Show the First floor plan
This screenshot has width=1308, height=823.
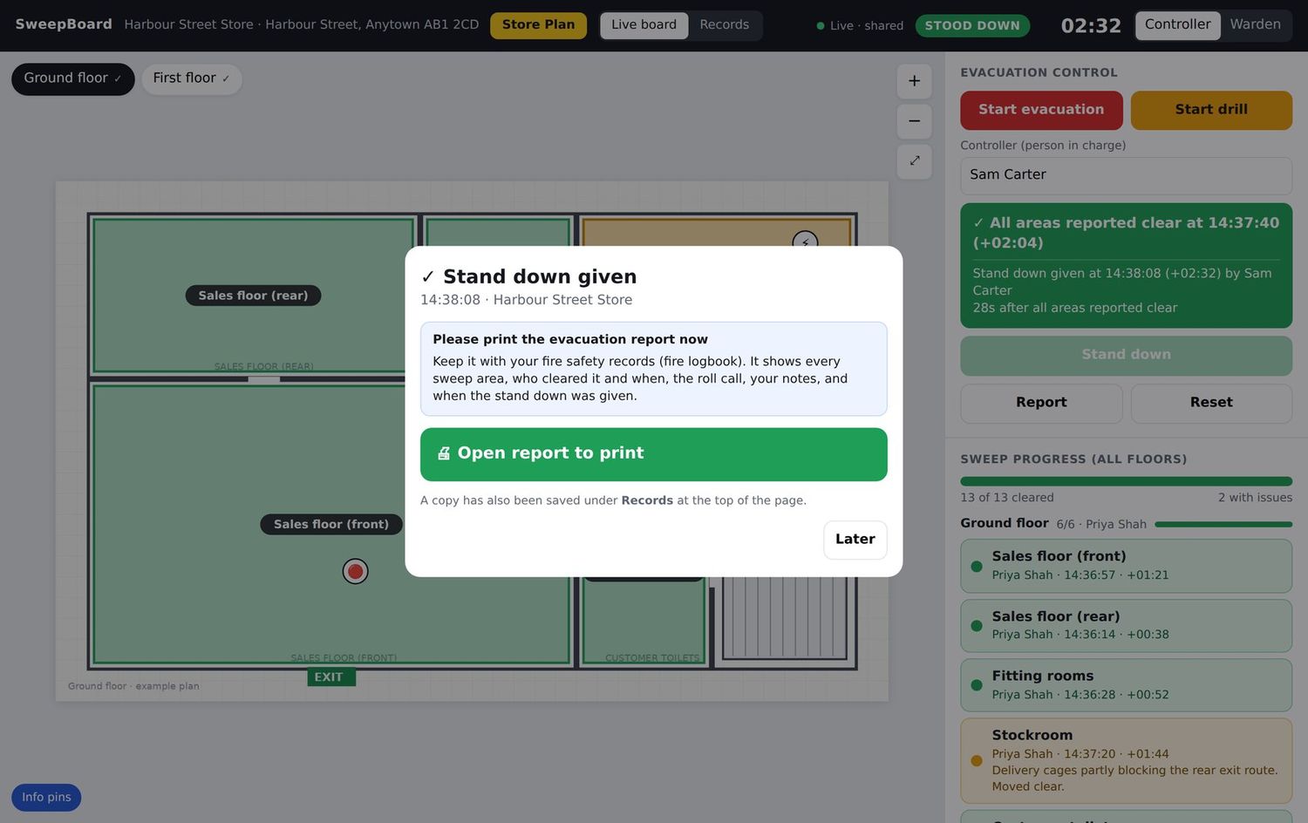coord(191,78)
